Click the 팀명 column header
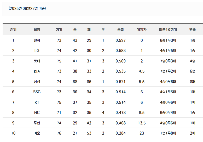203x142 pixels. (x=37, y=30)
